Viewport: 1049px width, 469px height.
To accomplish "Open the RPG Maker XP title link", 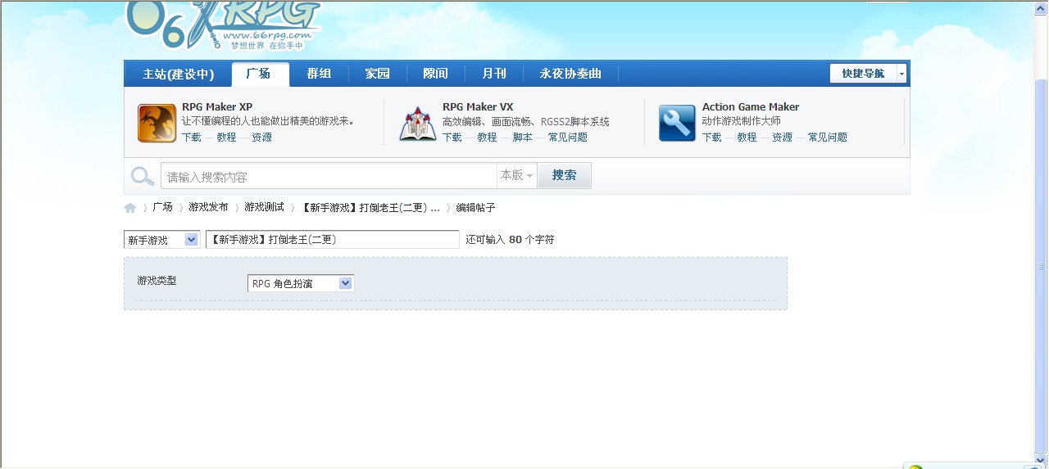I will coord(217,107).
